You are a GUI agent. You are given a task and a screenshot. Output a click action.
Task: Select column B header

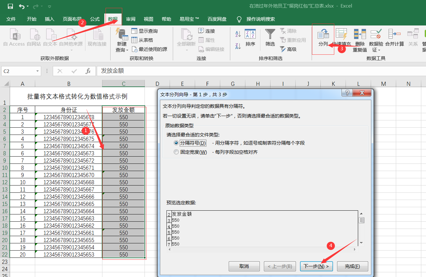click(x=68, y=84)
